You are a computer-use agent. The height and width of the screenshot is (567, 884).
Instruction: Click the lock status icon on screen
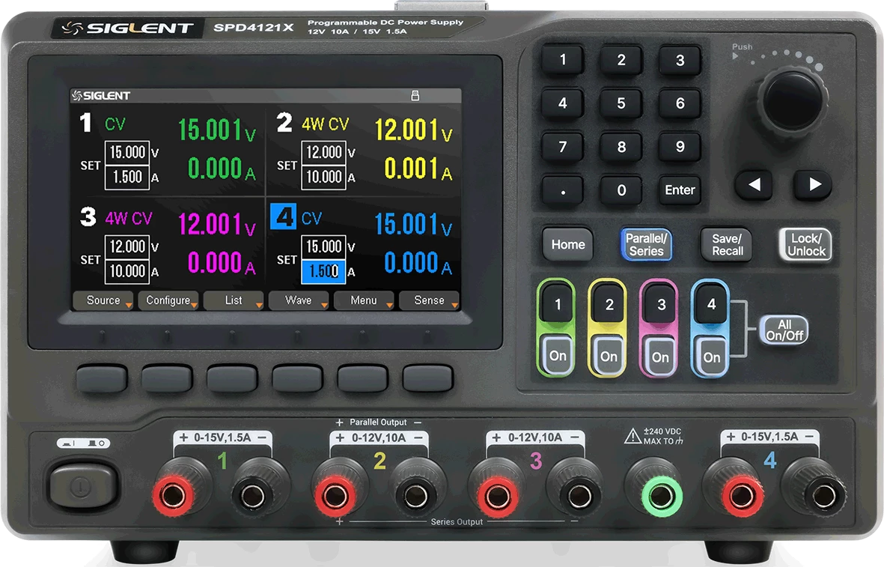[415, 95]
